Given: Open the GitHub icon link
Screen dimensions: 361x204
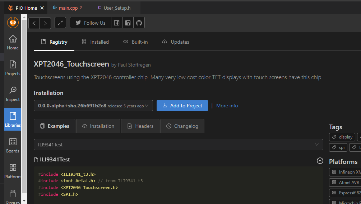Looking at the screenshot, I should [139, 23].
